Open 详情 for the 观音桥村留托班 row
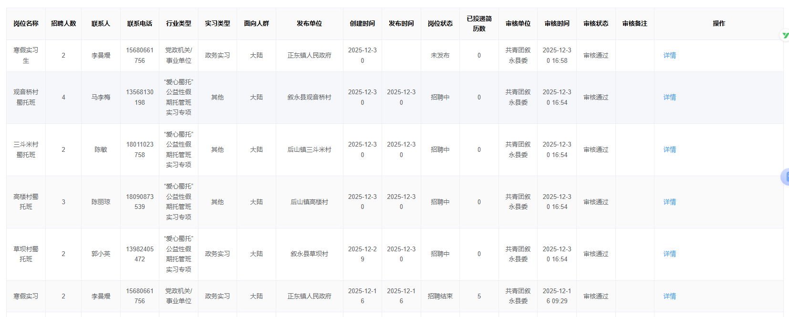 pos(670,97)
